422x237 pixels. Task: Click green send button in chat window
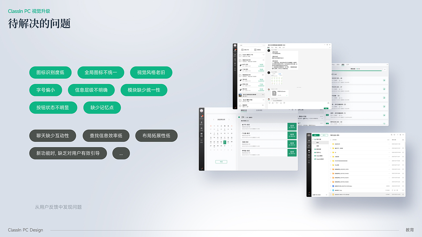point(326,108)
